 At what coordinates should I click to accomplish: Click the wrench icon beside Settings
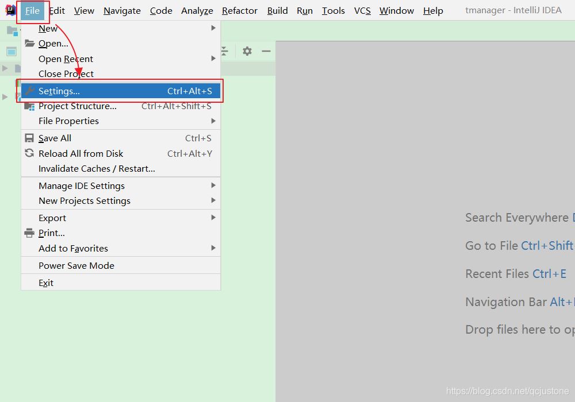pos(29,91)
